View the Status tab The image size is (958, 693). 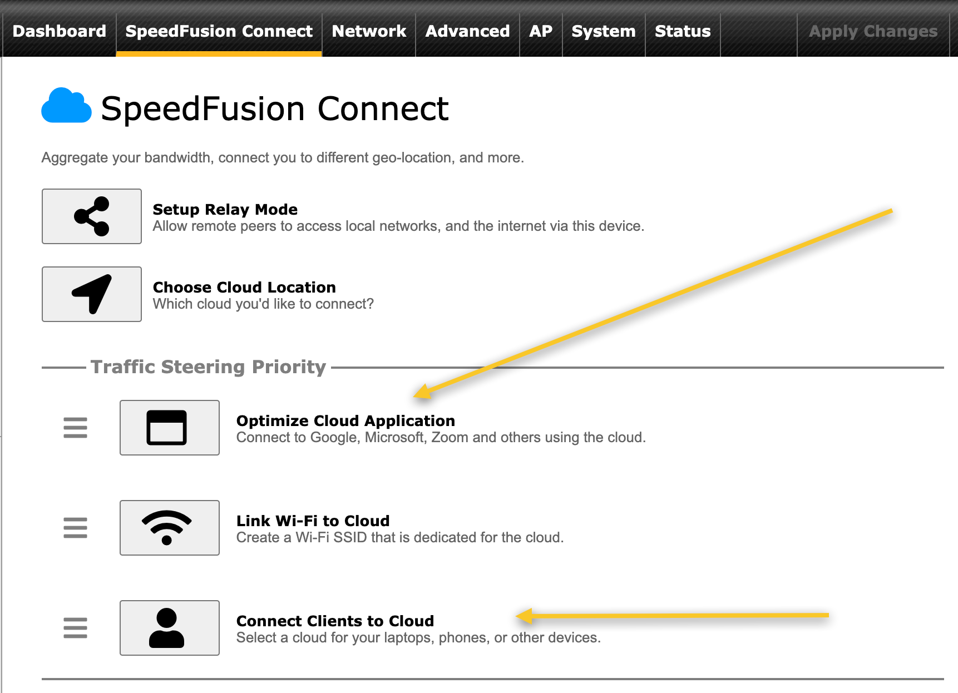coord(683,31)
